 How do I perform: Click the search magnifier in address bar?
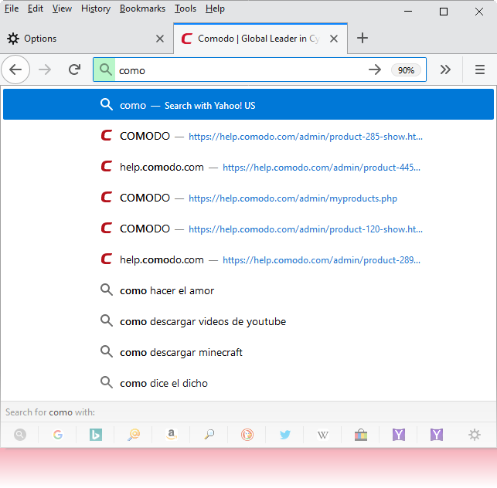click(104, 69)
